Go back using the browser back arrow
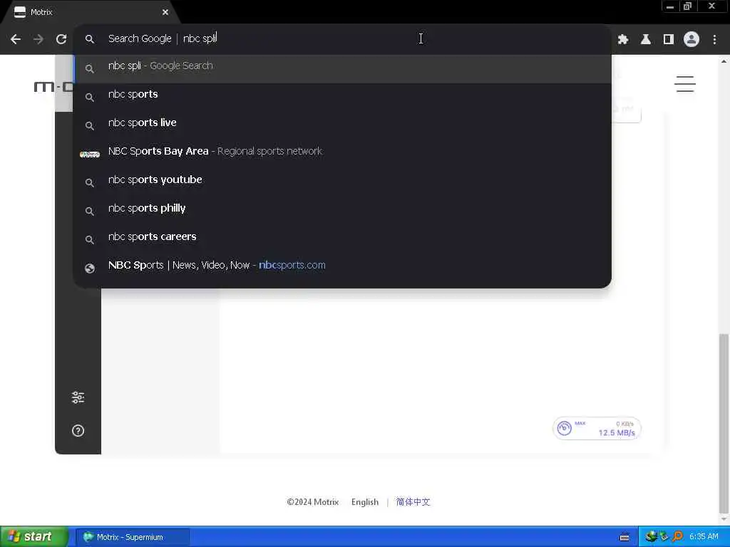Screen dimensions: 730x547 (16, 39)
